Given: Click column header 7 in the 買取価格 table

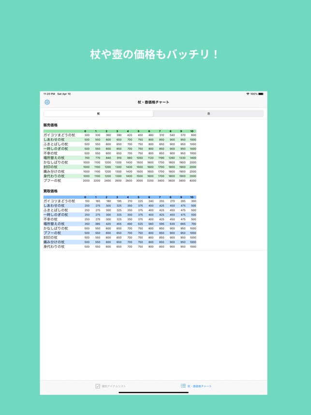Looking at the screenshot, I should click(x=160, y=197).
